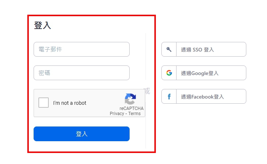The width and height of the screenshot is (267, 164).
Task: Click the reCAPTCHA swirl logo
Action: pyautogui.click(x=130, y=99)
